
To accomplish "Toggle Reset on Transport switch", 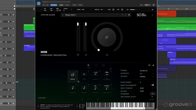I will point(153,85).
